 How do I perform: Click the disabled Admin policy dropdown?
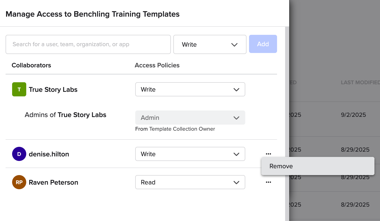point(190,118)
